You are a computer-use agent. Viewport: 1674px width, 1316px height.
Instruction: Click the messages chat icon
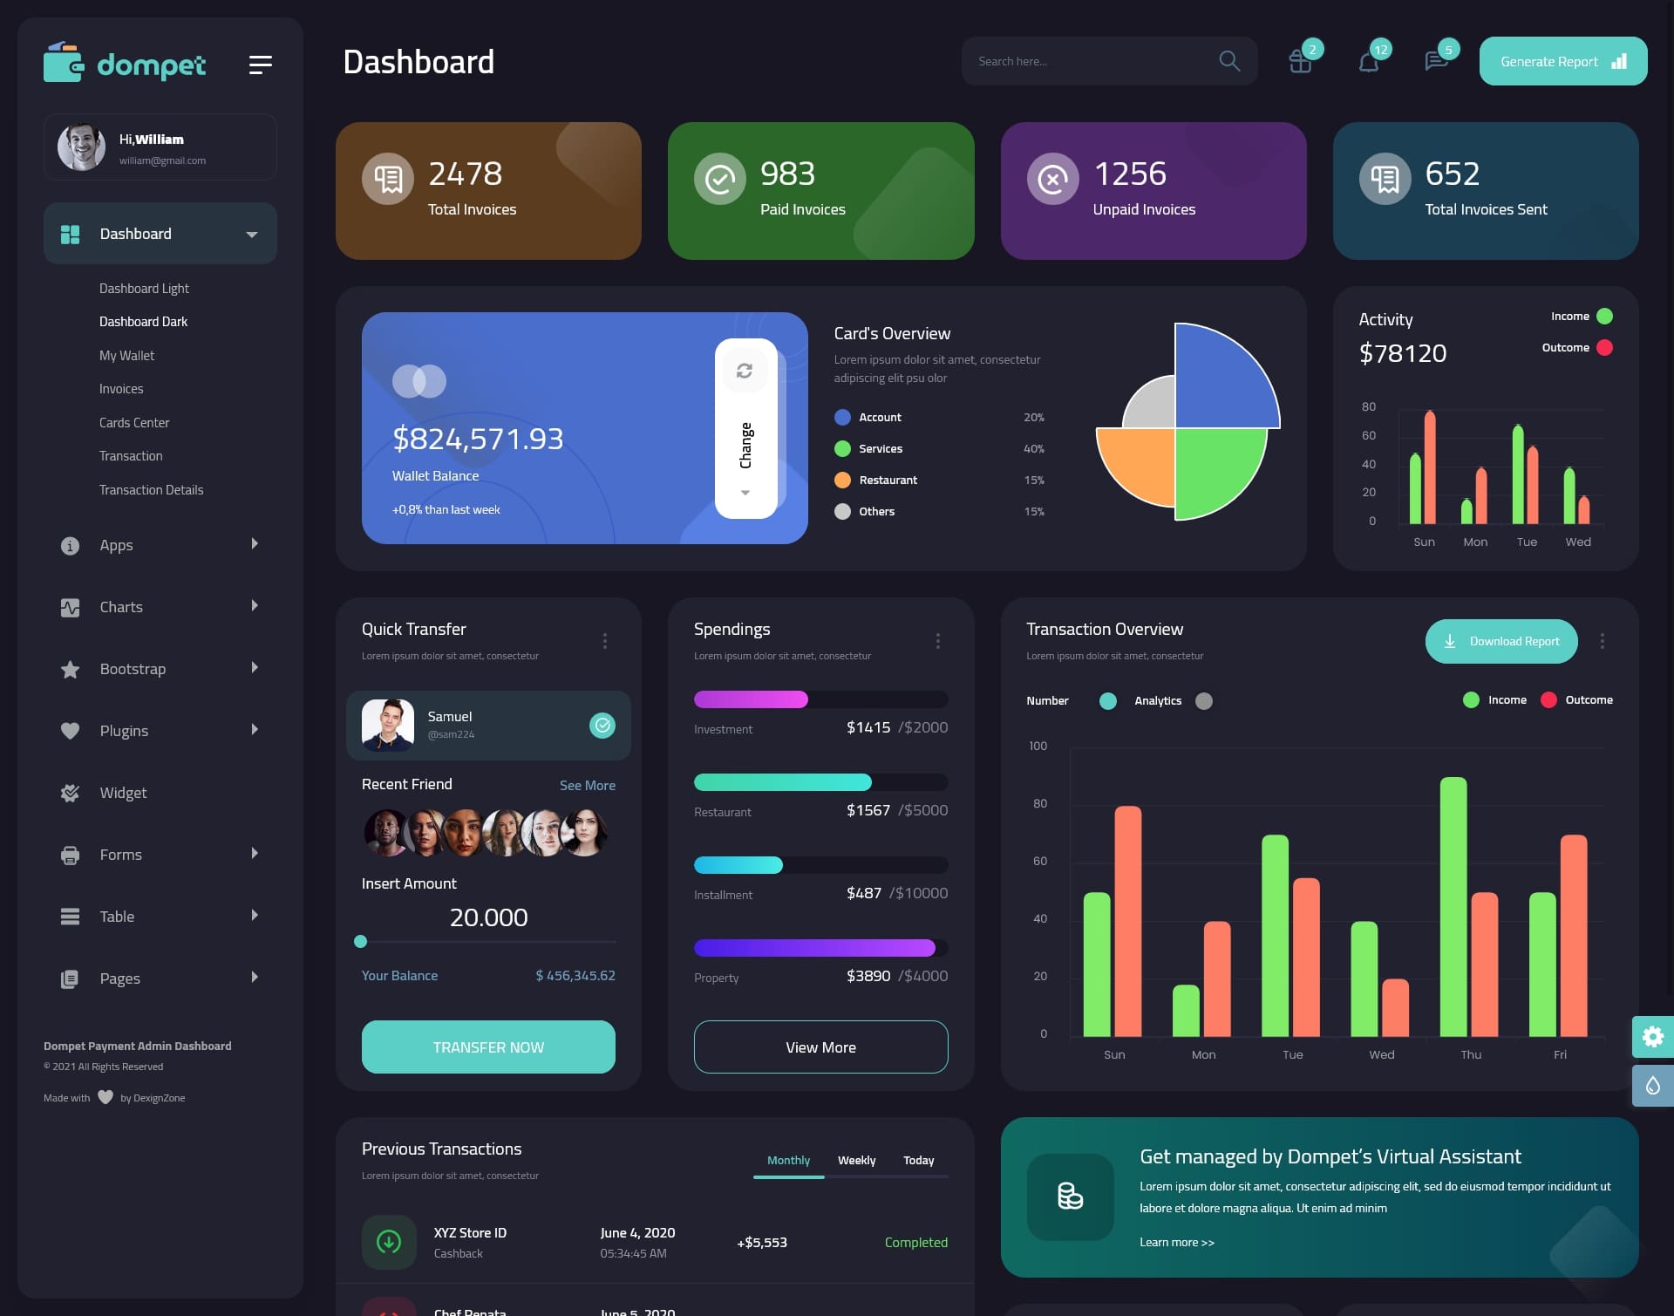(1435, 61)
